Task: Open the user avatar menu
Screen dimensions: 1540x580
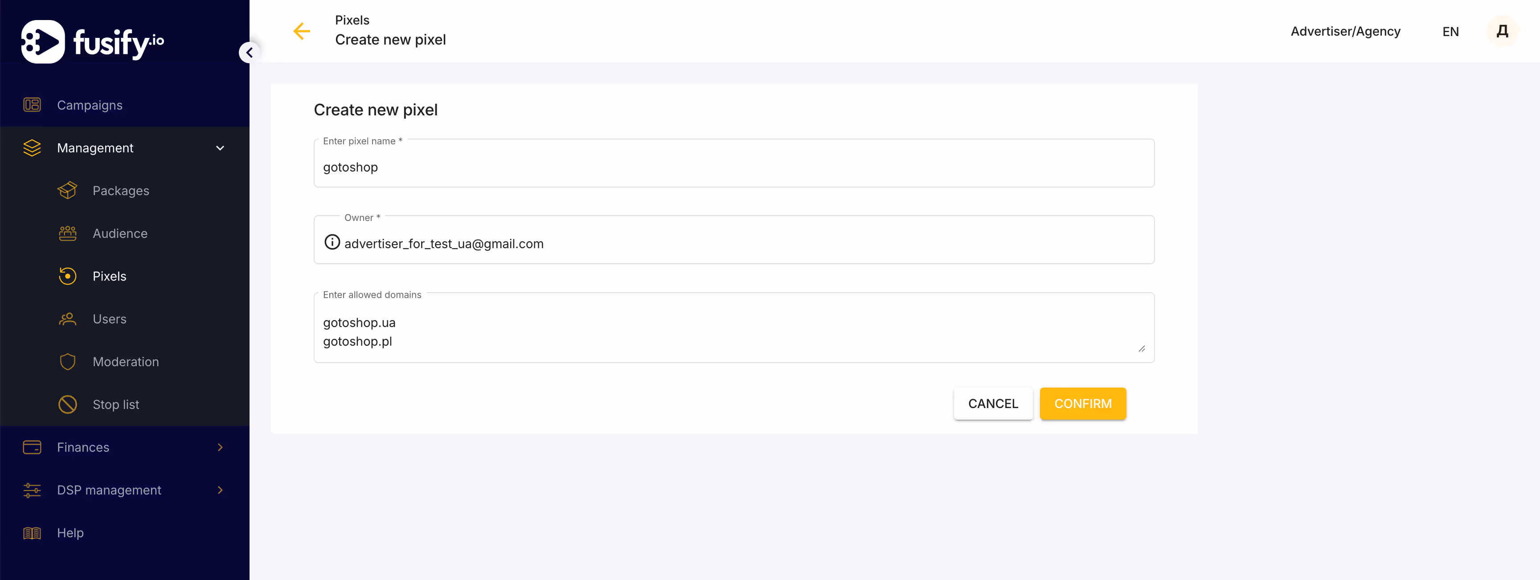Action: click(1502, 31)
